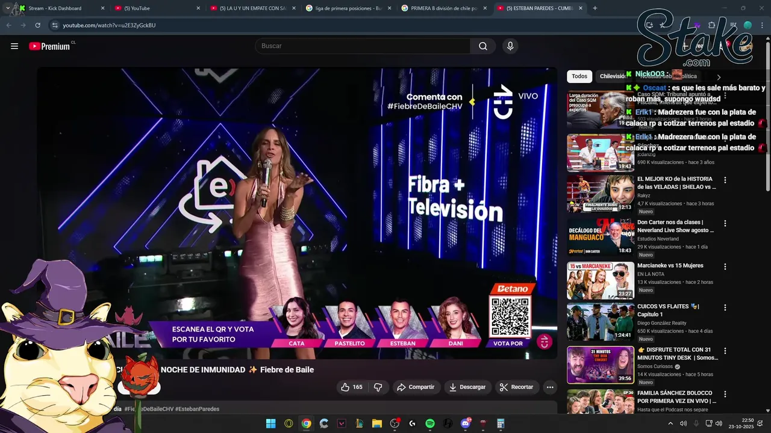The height and width of the screenshot is (433, 771).
Task: View site information icon in address bar
Action: (x=55, y=25)
